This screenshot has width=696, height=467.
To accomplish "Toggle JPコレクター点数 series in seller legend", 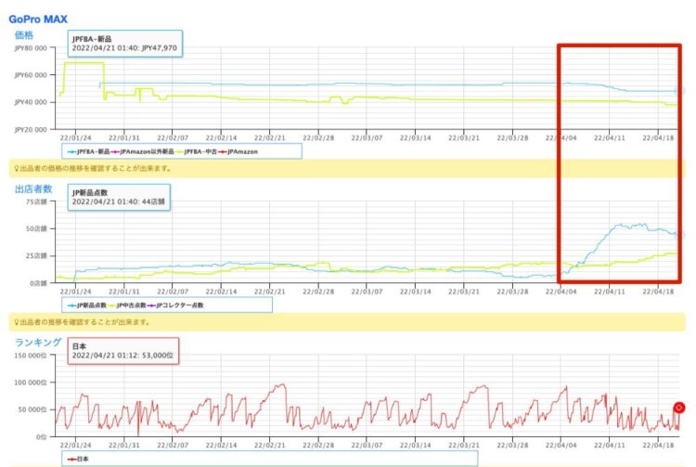I will coord(174,305).
